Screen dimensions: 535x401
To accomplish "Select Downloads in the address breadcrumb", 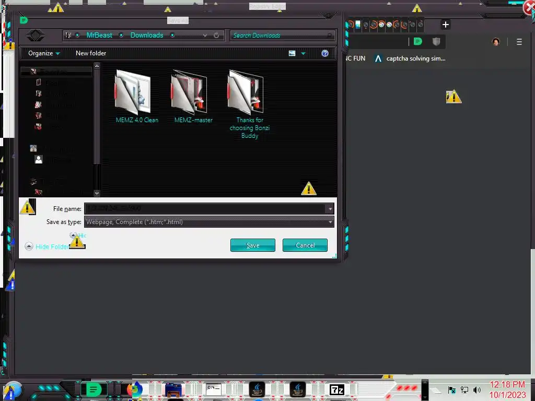I will 147,35.
